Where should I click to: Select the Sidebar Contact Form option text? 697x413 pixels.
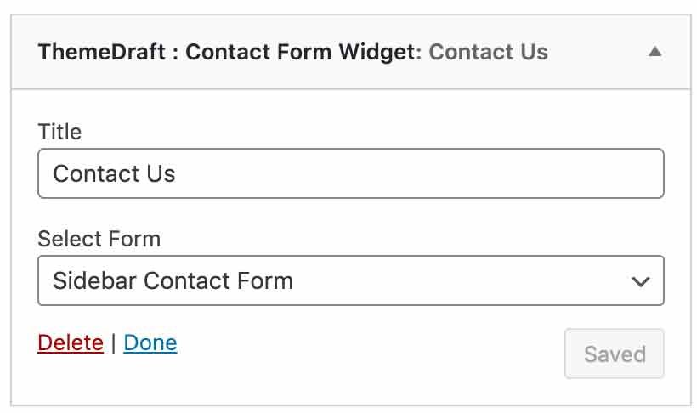173,281
